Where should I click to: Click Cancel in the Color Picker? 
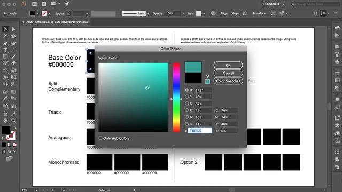[228, 73]
